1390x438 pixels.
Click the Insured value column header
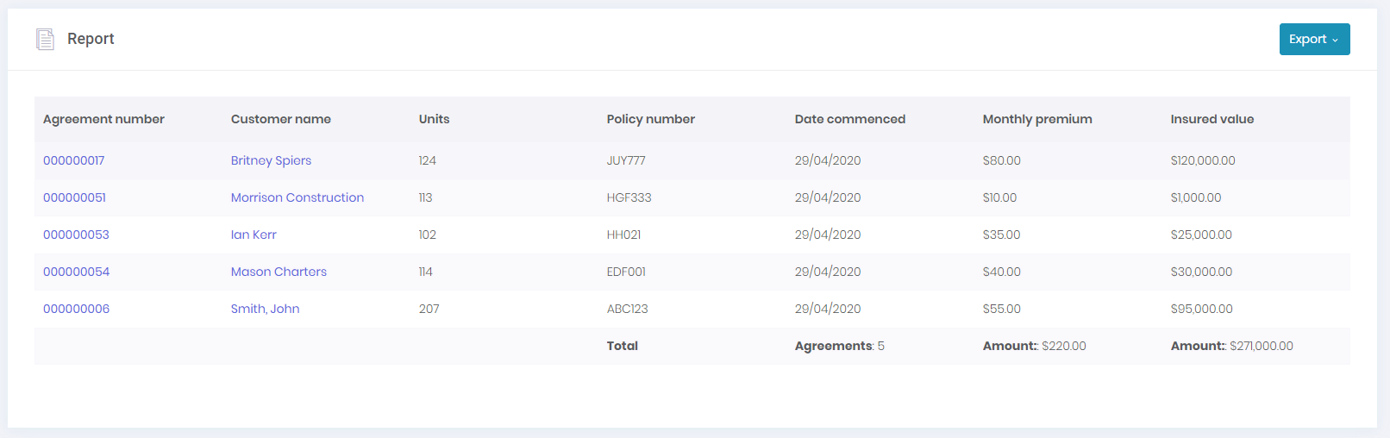point(1212,119)
